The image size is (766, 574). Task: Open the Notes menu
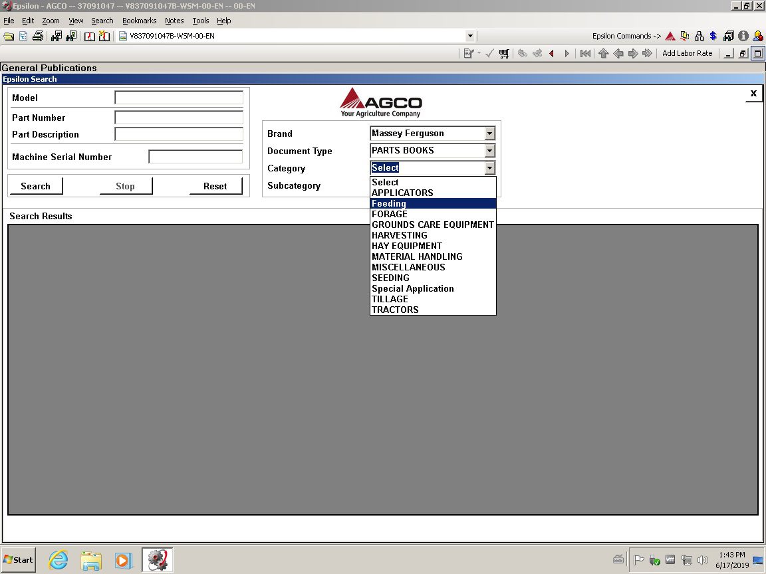pos(174,21)
